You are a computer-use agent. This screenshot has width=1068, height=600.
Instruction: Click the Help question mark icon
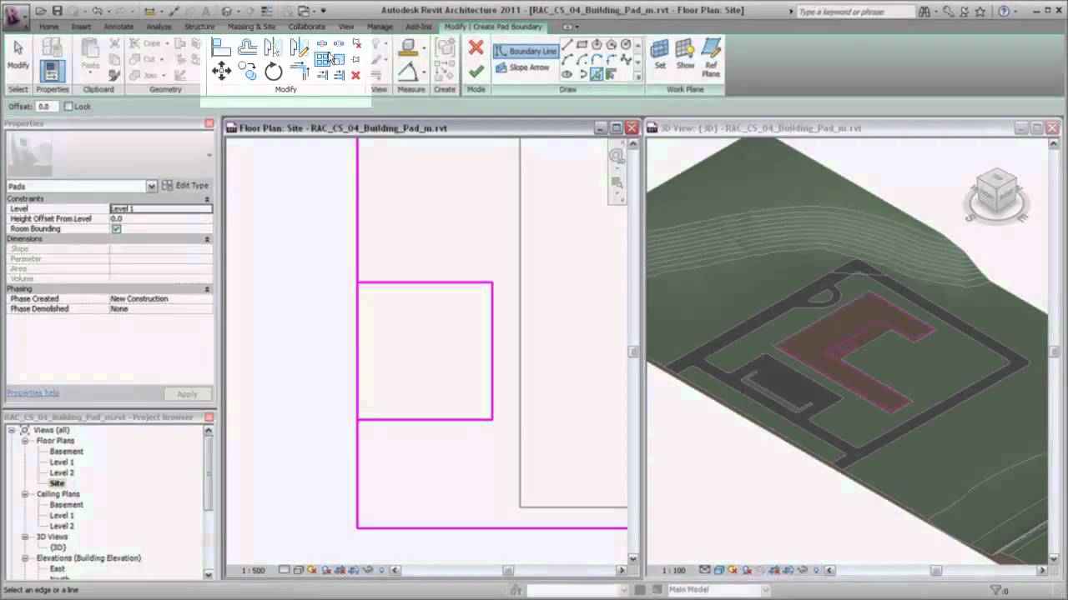click(x=1004, y=11)
